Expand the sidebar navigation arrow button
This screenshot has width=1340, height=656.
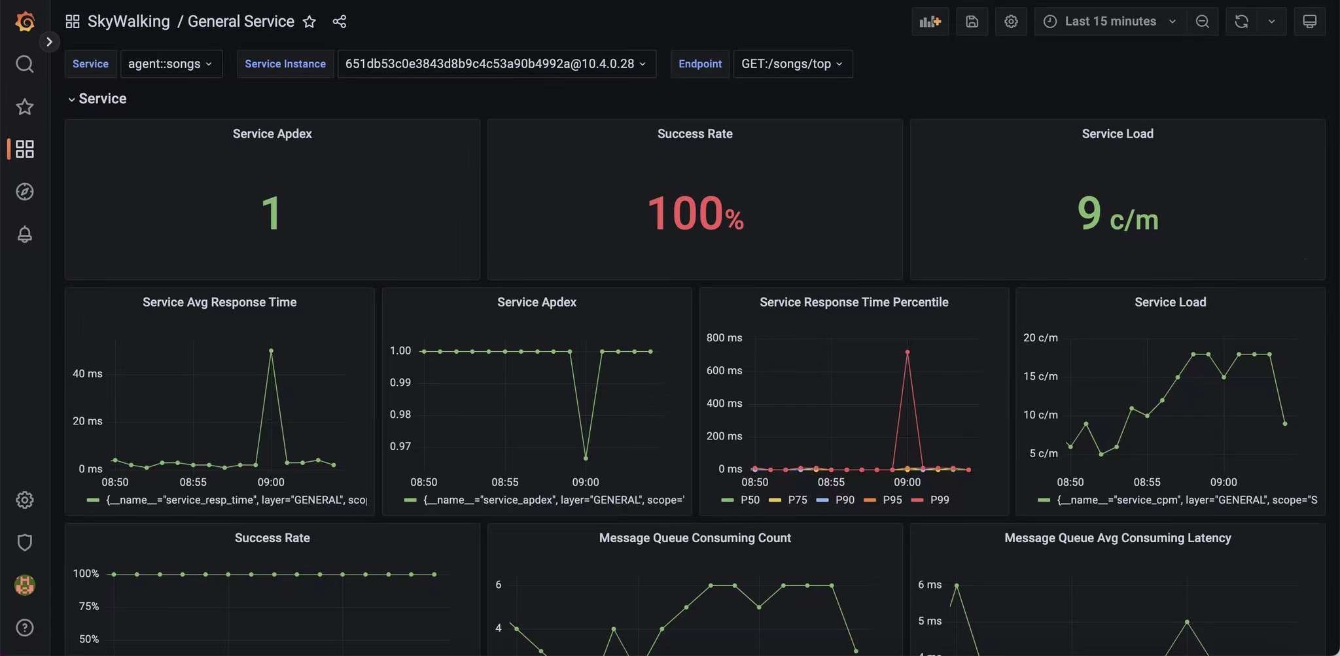click(x=49, y=42)
